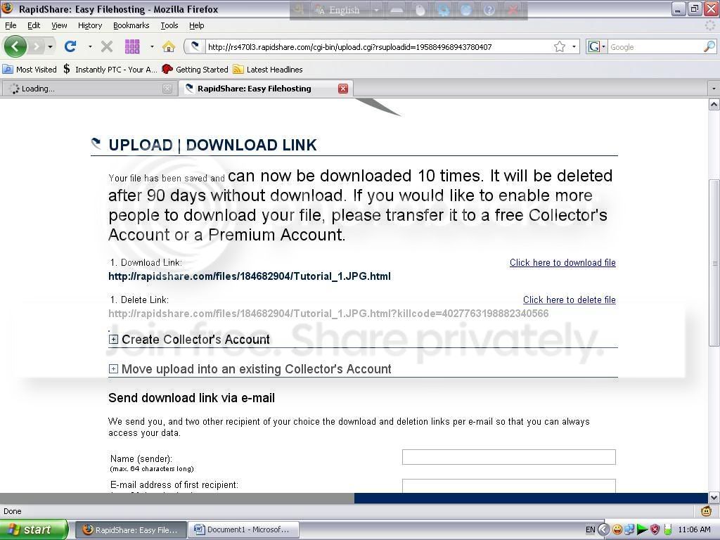Image resolution: width=720 pixels, height=540 pixels.
Task: Show hidden tray icons with the round arrow
Action: 603,530
